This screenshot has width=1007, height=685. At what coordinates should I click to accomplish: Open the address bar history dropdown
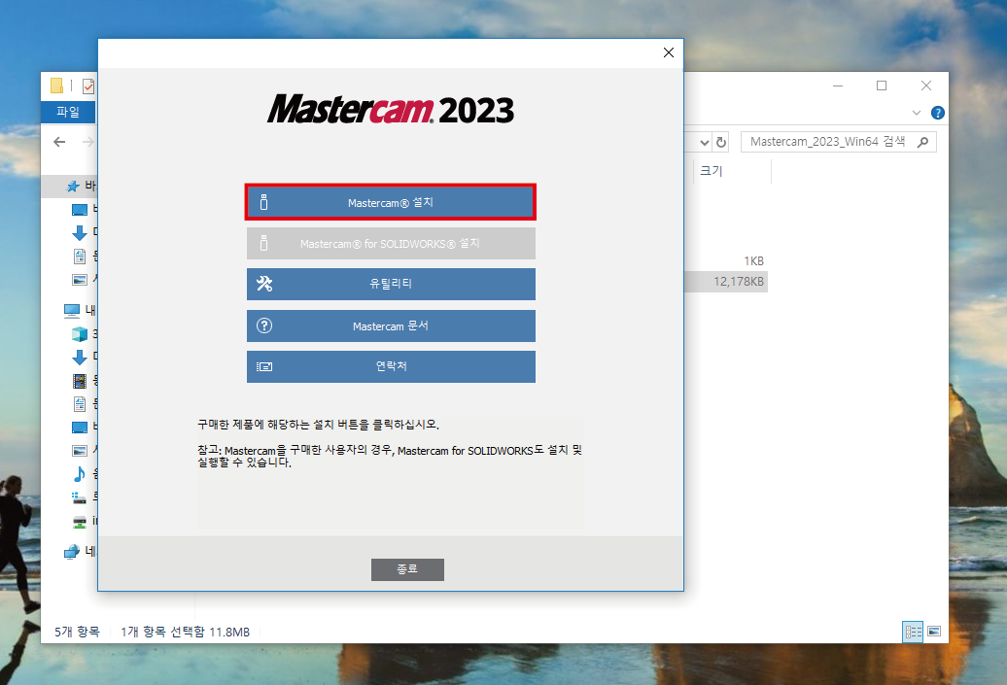[x=705, y=142]
